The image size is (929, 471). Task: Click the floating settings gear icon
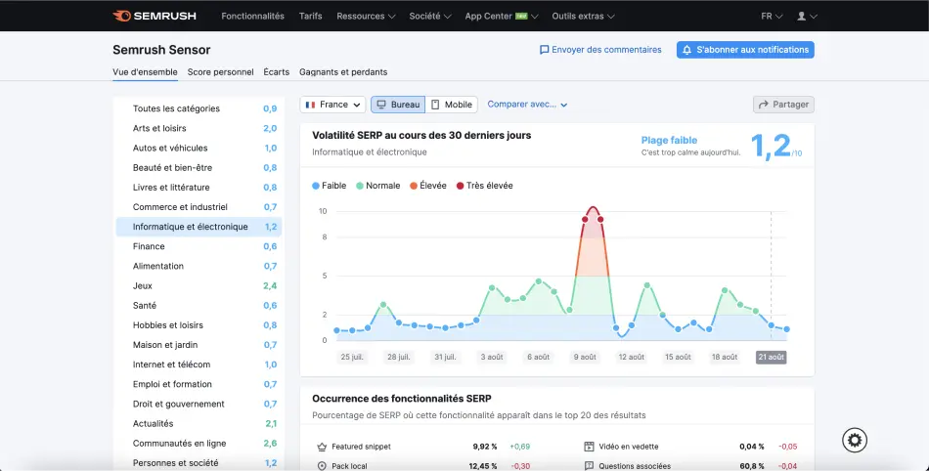coord(855,440)
